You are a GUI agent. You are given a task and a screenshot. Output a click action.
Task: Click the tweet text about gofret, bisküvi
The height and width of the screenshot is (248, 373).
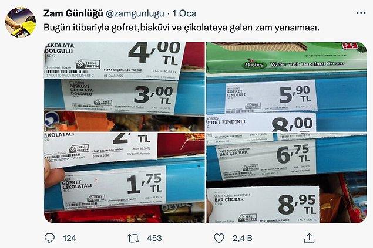(182, 28)
